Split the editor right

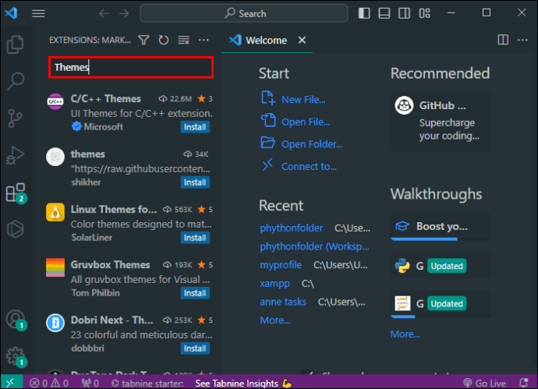(503, 40)
